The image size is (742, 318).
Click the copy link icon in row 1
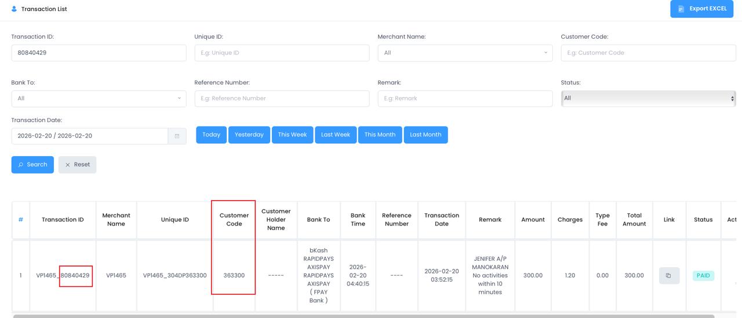[668, 276]
